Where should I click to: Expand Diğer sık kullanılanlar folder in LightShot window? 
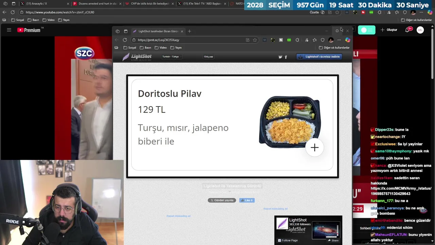click(x=334, y=48)
